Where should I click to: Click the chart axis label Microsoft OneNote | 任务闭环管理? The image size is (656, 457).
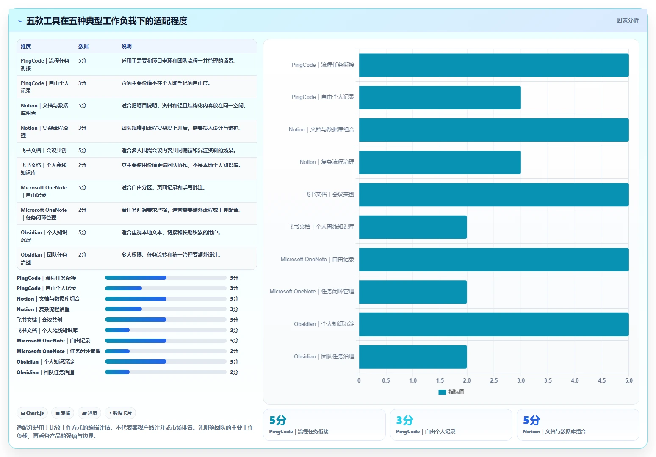tap(312, 292)
